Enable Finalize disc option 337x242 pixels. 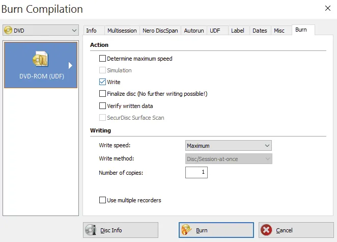[x=102, y=94]
